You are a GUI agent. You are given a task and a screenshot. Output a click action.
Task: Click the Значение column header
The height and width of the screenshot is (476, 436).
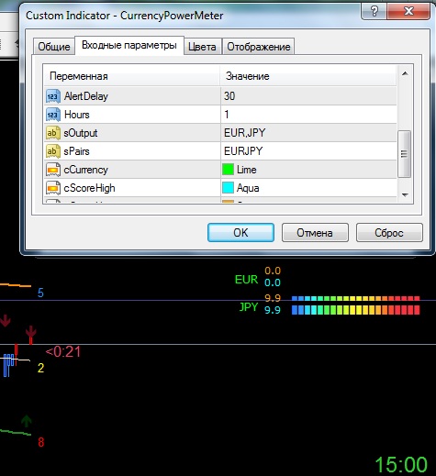[x=308, y=76]
